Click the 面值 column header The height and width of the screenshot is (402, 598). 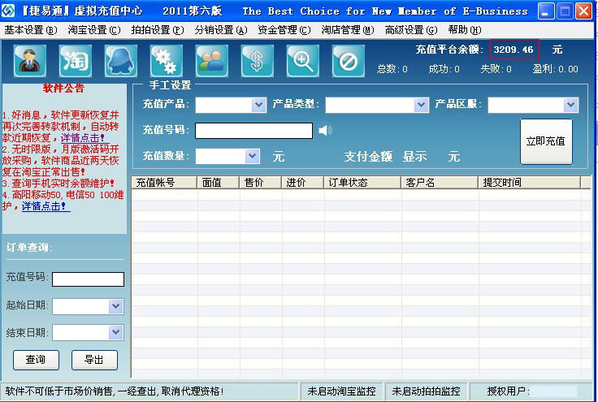point(218,183)
